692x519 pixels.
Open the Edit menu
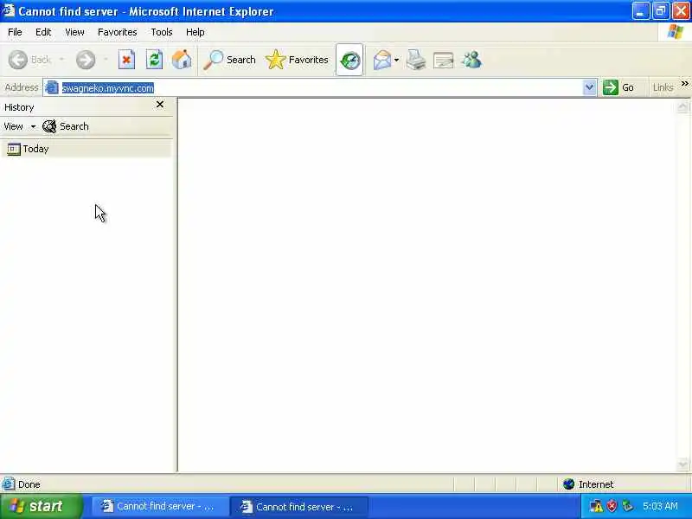(43, 32)
